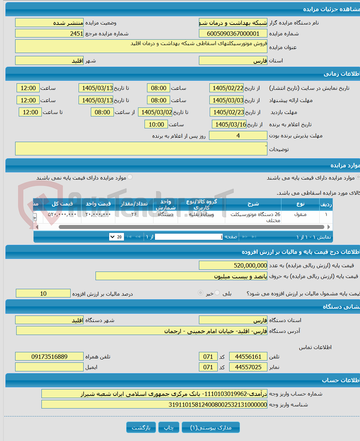This screenshot has height=441, width=360.
Task: Click the page number field in pager
Action: pyautogui.click(x=189, y=237)
